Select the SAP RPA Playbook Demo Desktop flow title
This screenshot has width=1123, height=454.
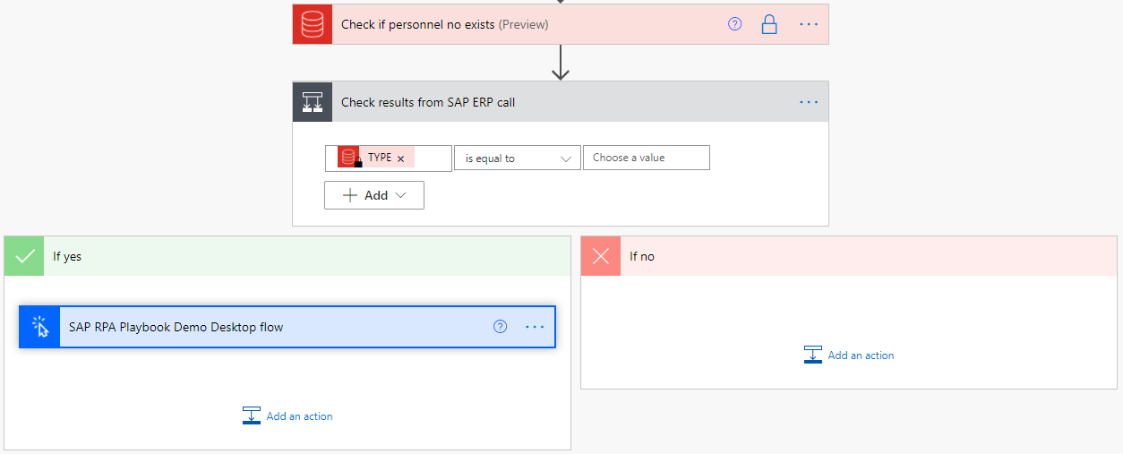[x=176, y=327]
